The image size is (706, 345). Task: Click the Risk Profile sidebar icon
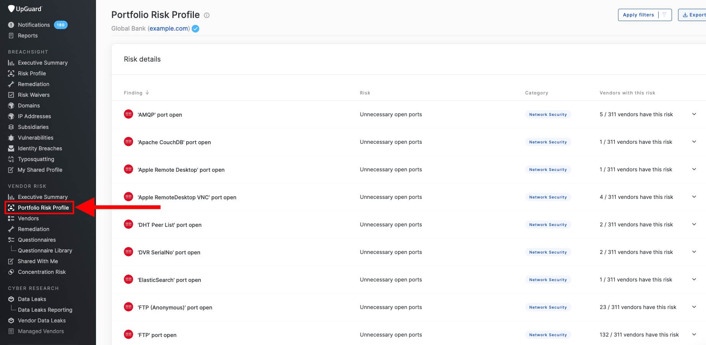11,73
